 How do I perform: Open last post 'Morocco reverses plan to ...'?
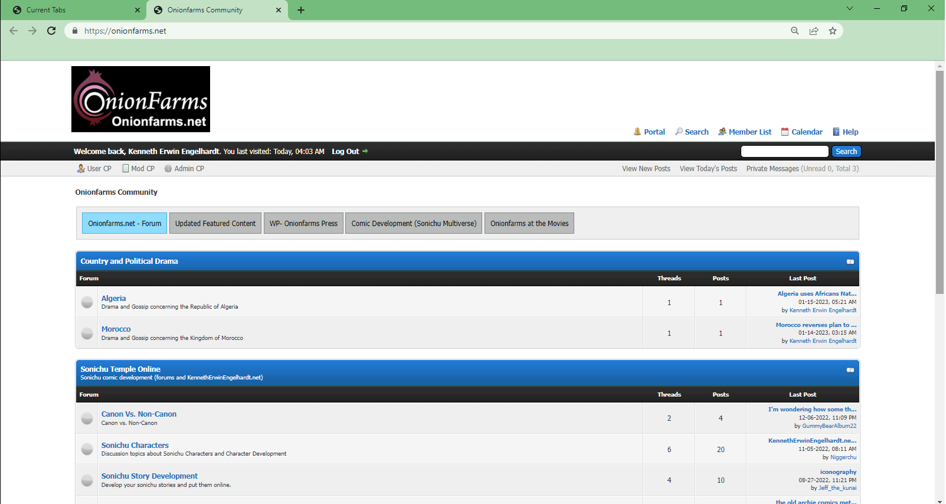pyautogui.click(x=816, y=325)
